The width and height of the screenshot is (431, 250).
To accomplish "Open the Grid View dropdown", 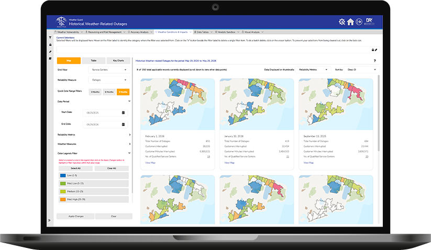I will (109, 70).
